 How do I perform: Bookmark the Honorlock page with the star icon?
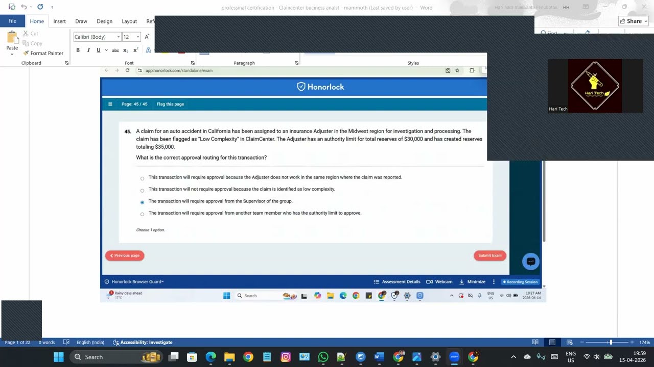[x=457, y=70]
